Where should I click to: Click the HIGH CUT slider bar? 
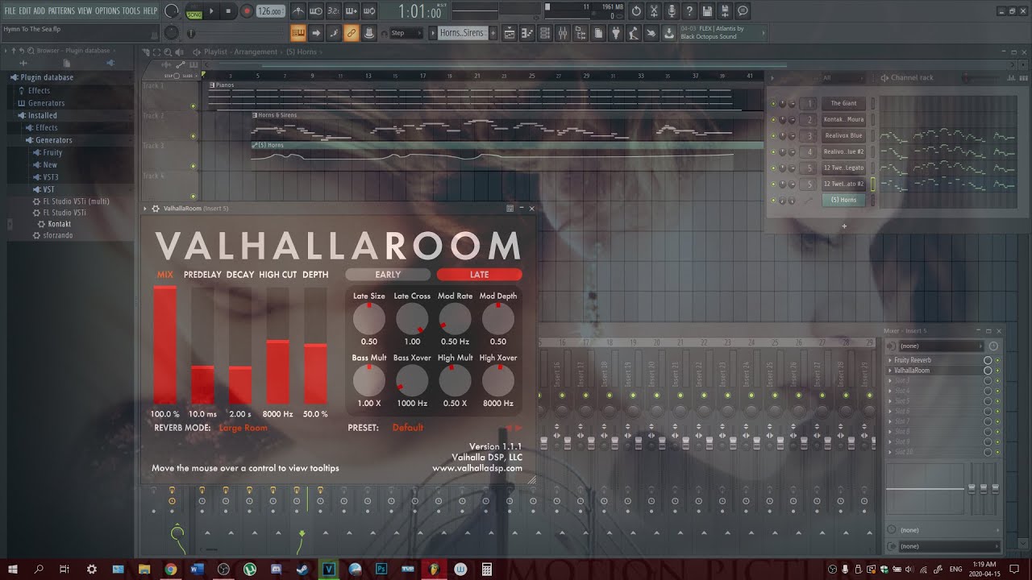pyautogui.click(x=277, y=345)
